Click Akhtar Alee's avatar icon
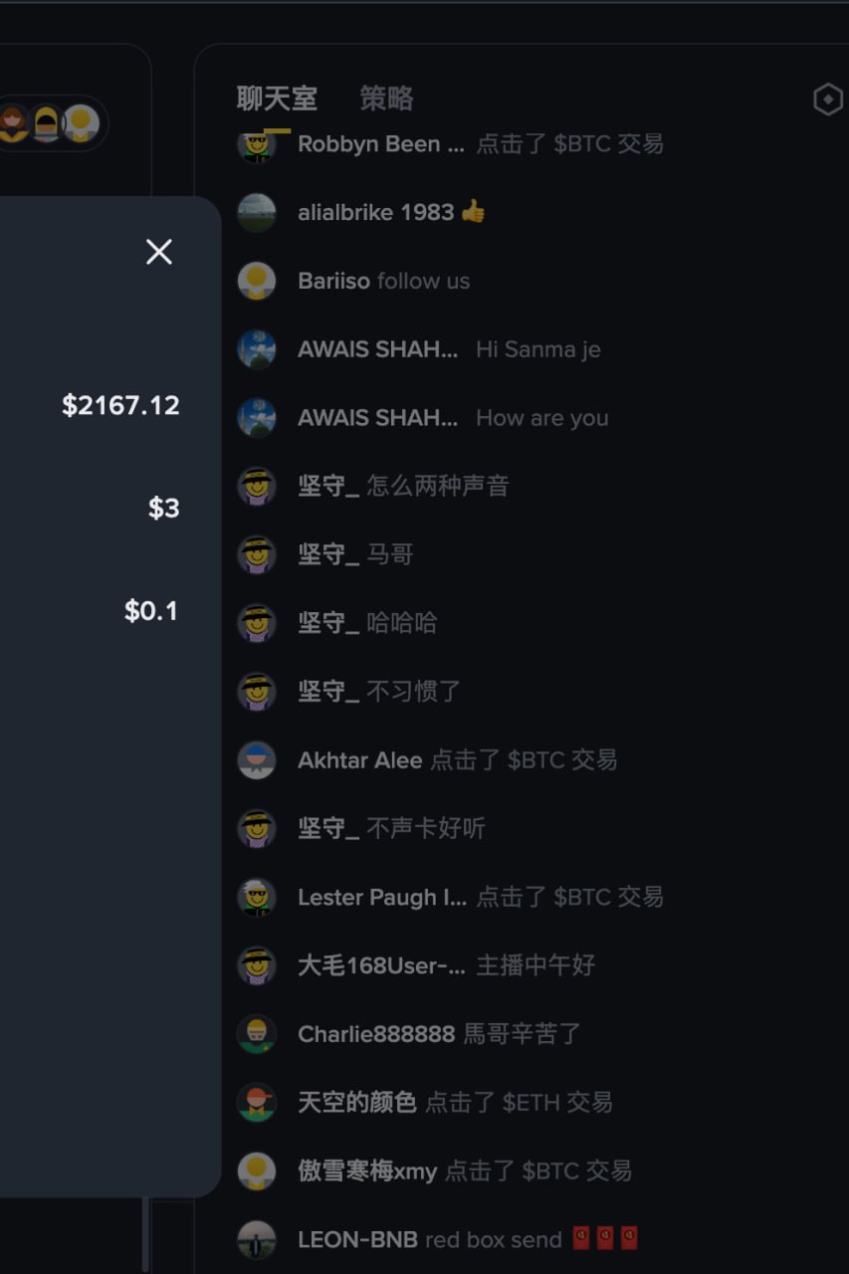Viewport: 849px width, 1274px height. (x=257, y=760)
